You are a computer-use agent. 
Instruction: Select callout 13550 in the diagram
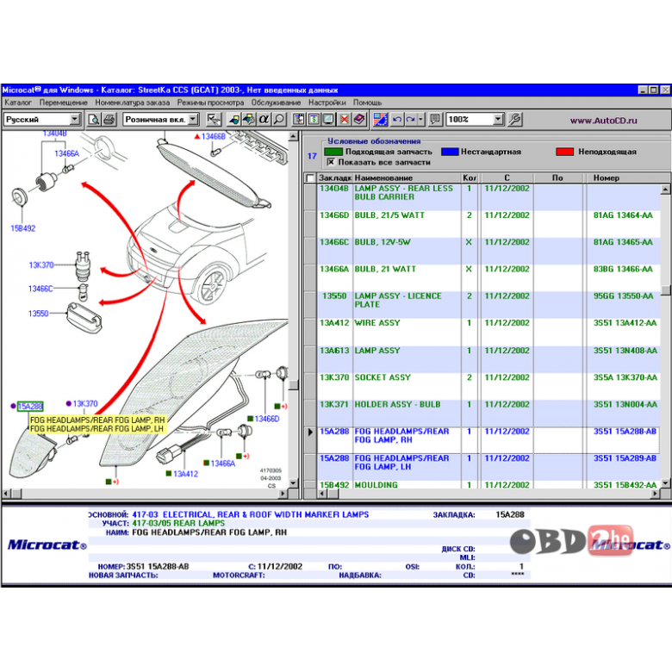(39, 314)
